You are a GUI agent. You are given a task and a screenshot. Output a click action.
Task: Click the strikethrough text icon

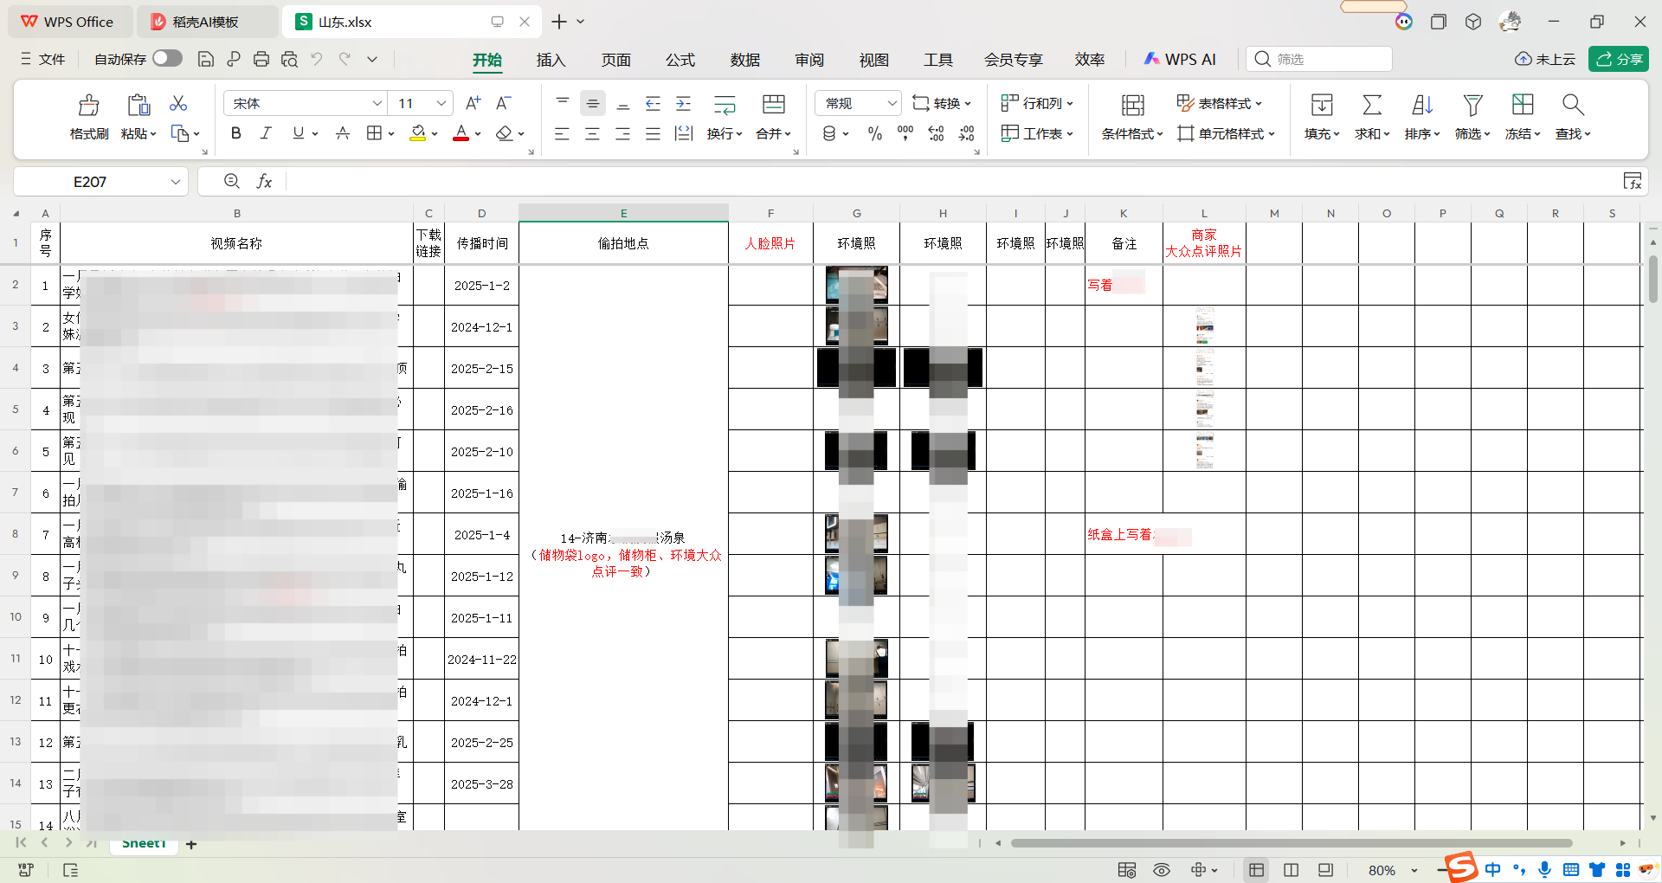tap(343, 133)
